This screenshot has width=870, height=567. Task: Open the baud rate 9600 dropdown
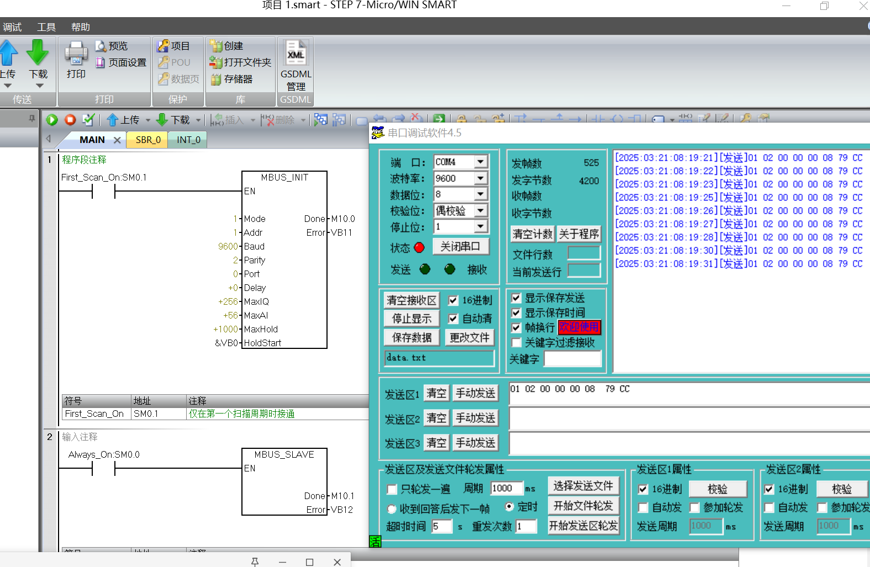click(480, 178)
